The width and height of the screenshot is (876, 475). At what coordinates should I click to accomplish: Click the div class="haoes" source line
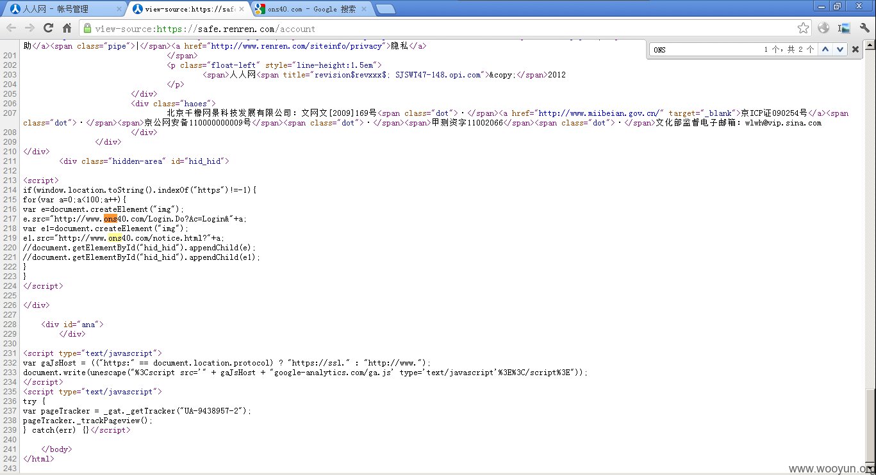click(173, 104)
